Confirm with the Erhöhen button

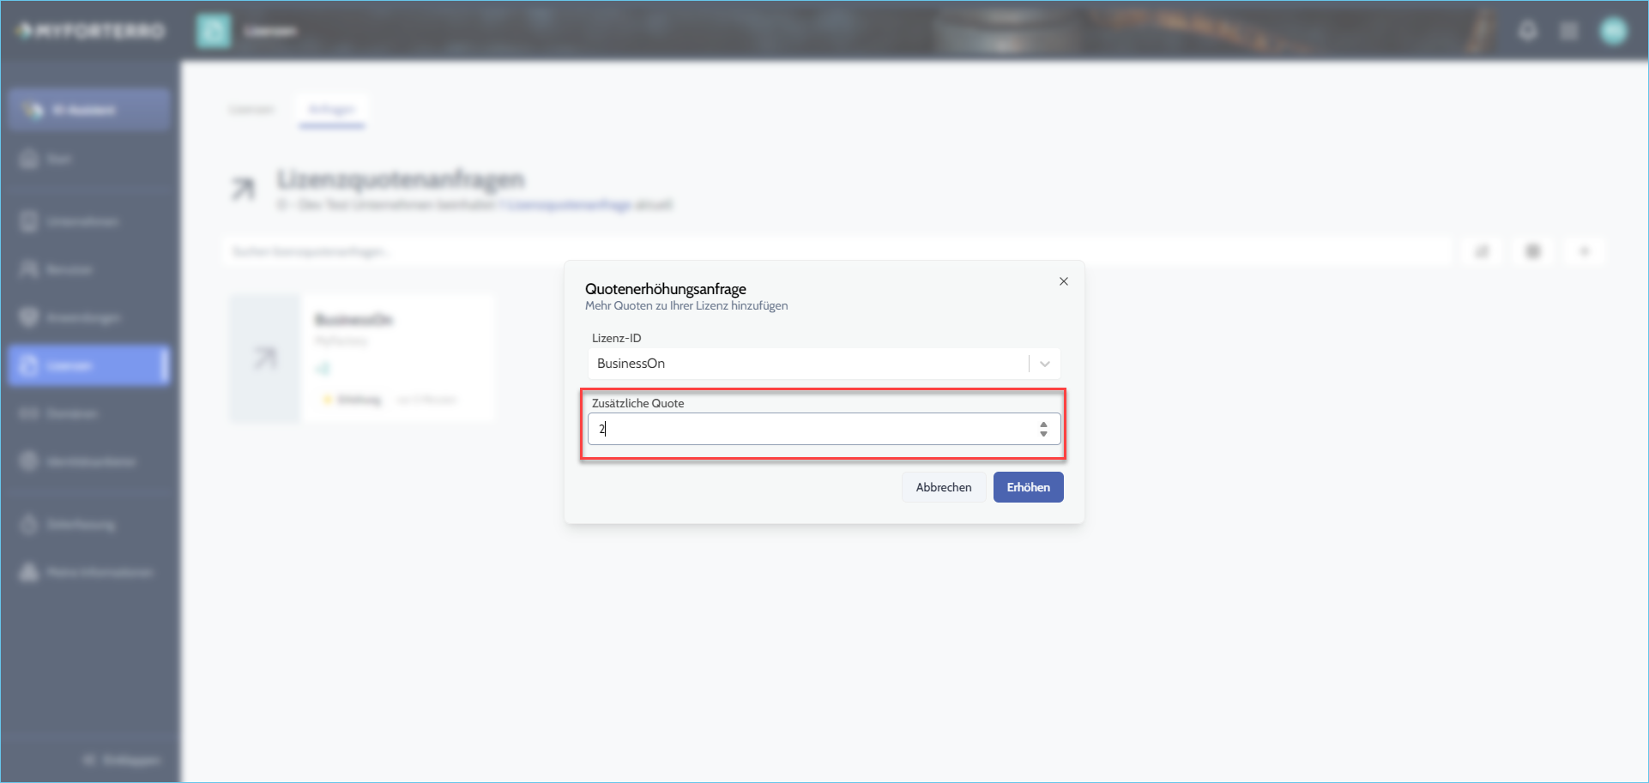pyautogui.click(x=1028, y=487)
